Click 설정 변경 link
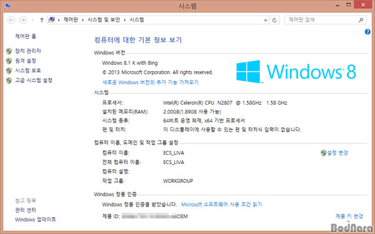Image resolution: width=375 pixels, height=234 pixels. [337, 153]
